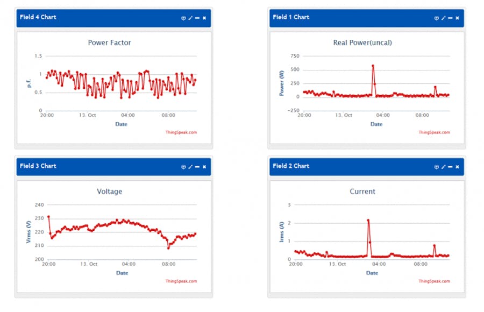Open export options for the Real Power chart
This screenshot has width=484, height=312.
pos(436,18)
